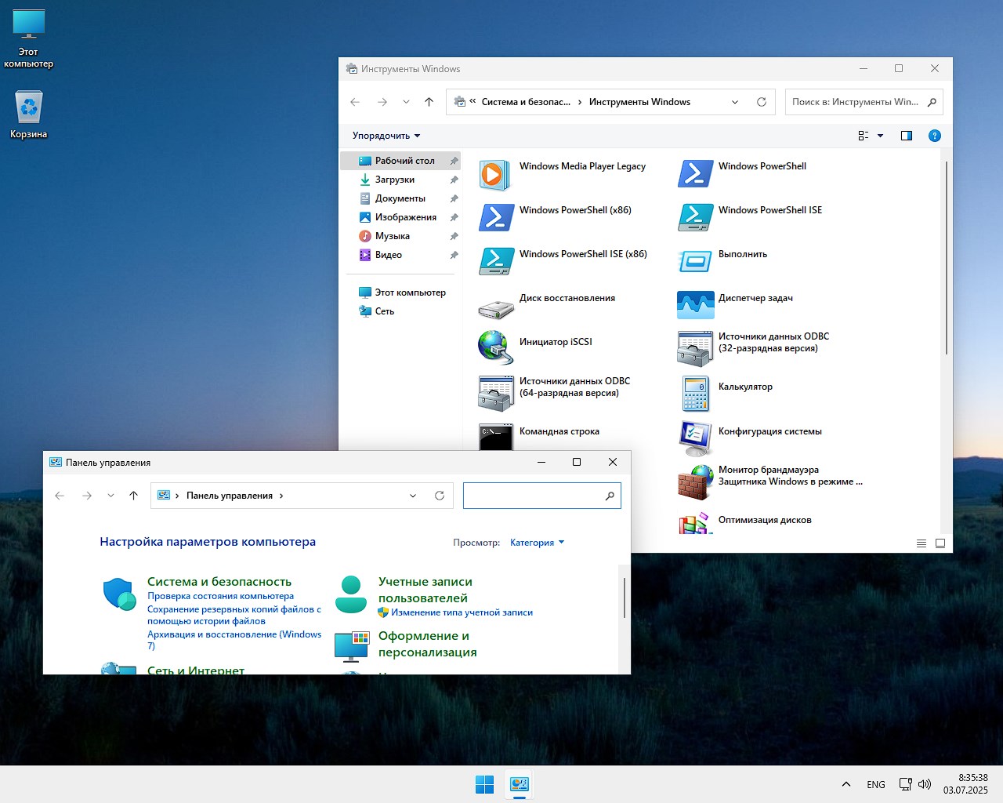This screenshot has width=1003, height=803.
Task: Click the Control Panel search field
Action: click(533, 496)
